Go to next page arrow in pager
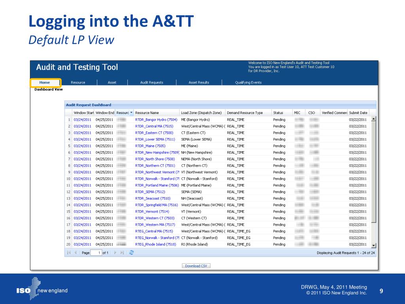Screen dimensions: 405x304 [x=115, y=253]
